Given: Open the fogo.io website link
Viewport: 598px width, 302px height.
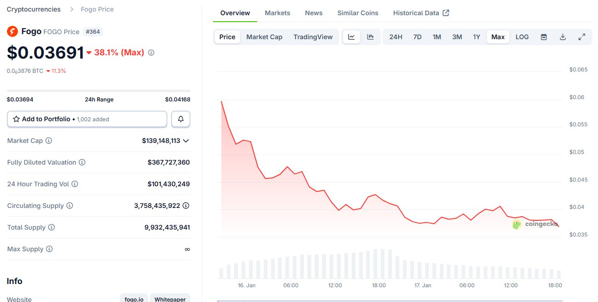Looking at the screenshot, I should point(134,299).
